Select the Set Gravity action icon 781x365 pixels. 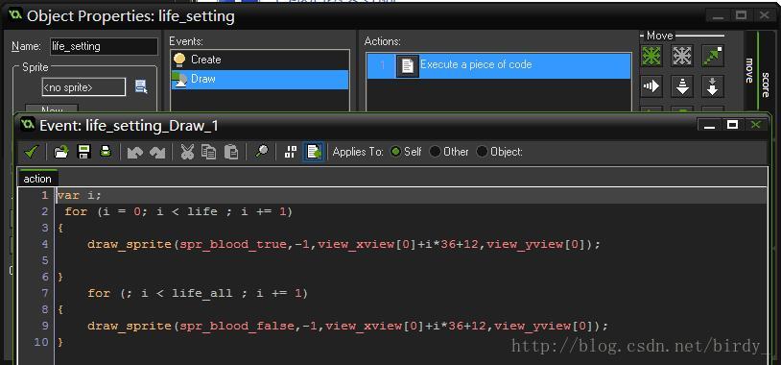[713, 86]
